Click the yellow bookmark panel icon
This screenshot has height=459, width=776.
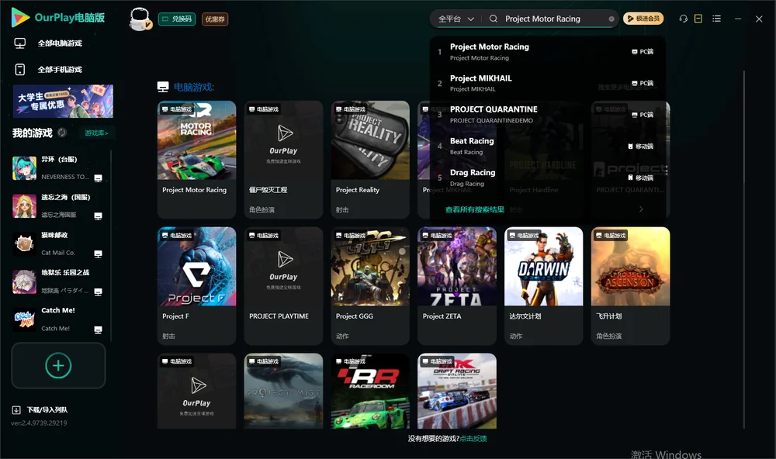point(698,19)
